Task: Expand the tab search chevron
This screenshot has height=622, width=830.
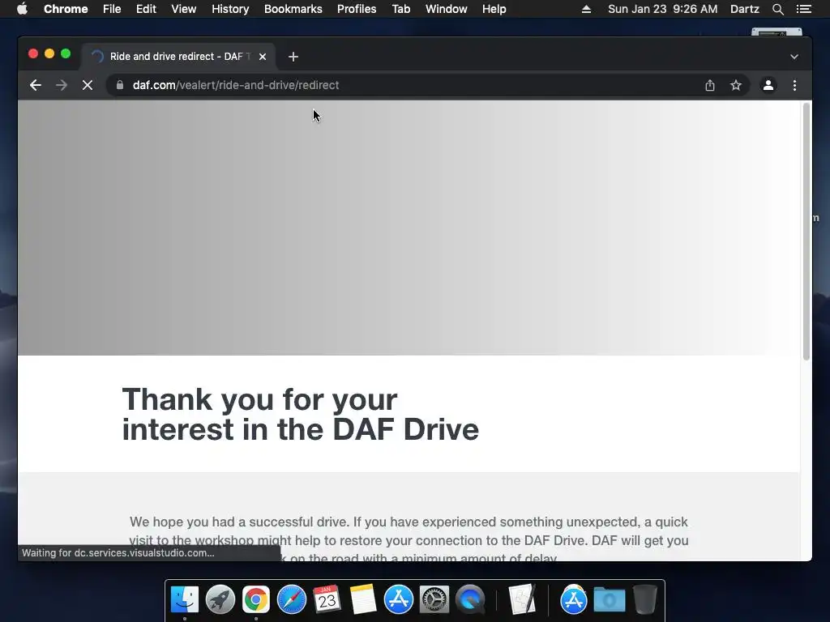Action: pyautogui.click(x=794, y=57)
